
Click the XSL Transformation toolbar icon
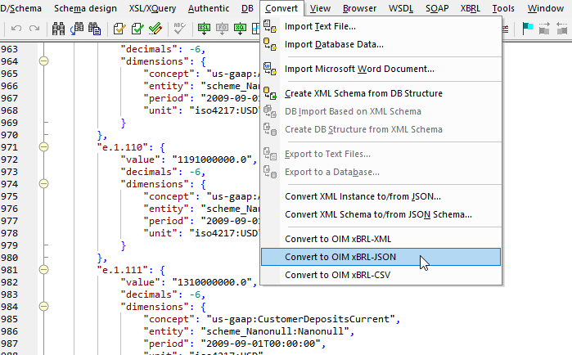tap(204, 29)
